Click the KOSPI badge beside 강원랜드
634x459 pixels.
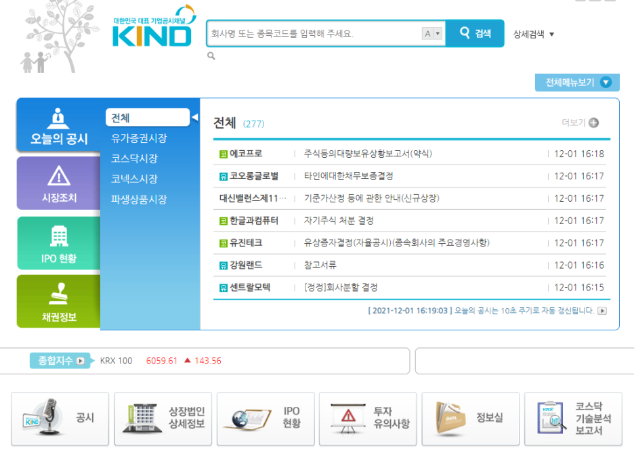click(x=224, y=265)
